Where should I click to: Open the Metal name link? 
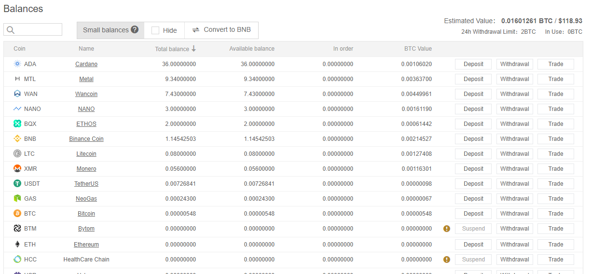coord(86,79)
